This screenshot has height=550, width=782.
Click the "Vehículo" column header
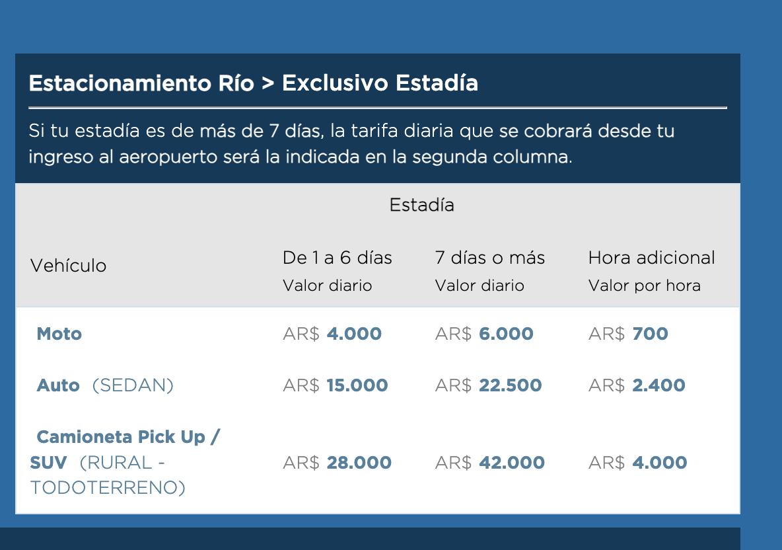[x=68, y=266]
